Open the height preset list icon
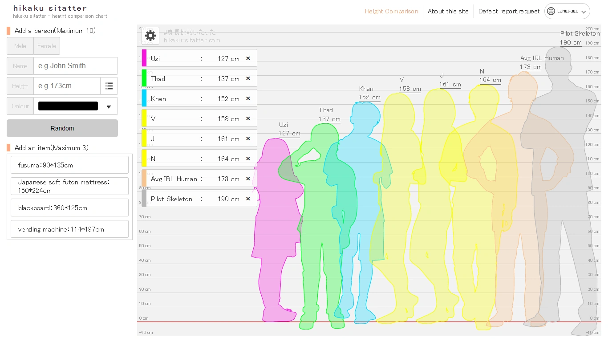The image size is (608, 342). pyautogui.click(x=109, y=86)
